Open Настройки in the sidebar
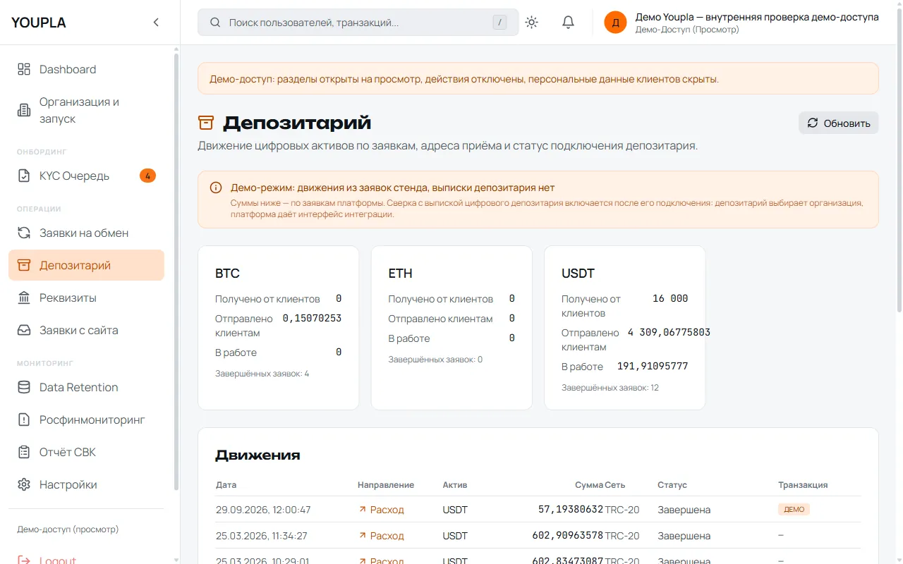 86,484
